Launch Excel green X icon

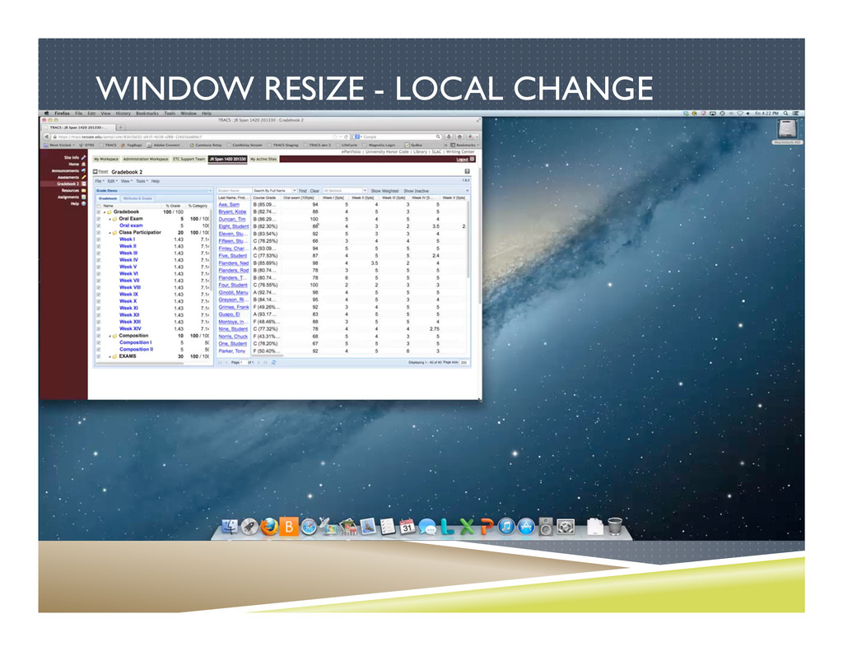pos(467,527)
